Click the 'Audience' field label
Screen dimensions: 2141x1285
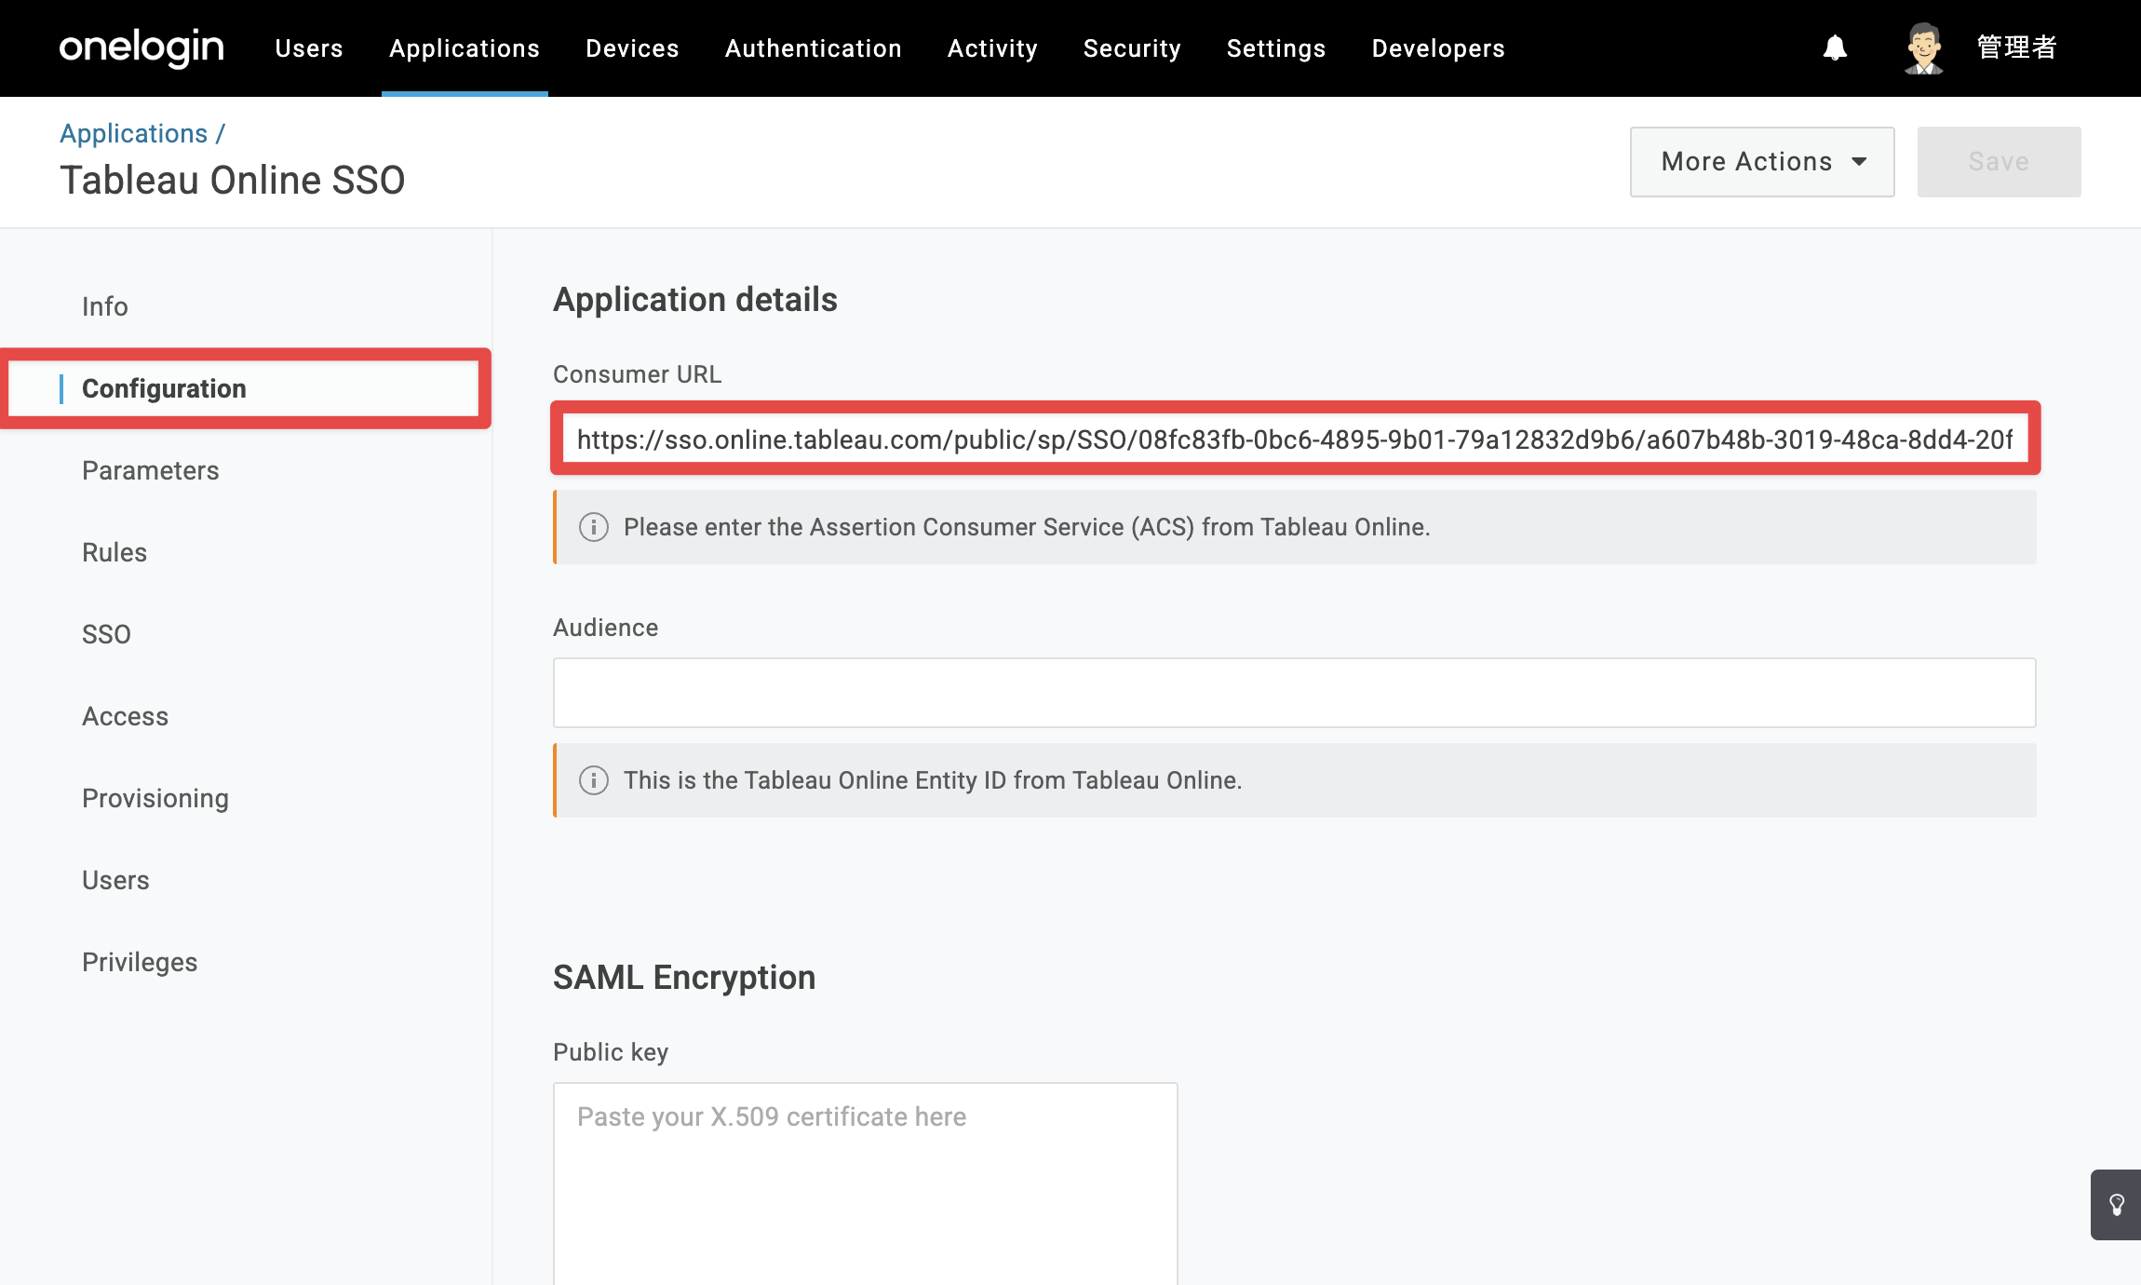click(x=606, y=628)
